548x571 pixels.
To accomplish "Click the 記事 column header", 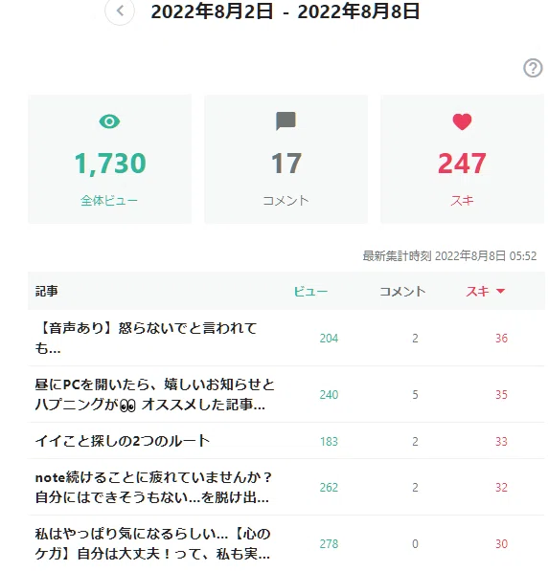I will click(46, 292).
